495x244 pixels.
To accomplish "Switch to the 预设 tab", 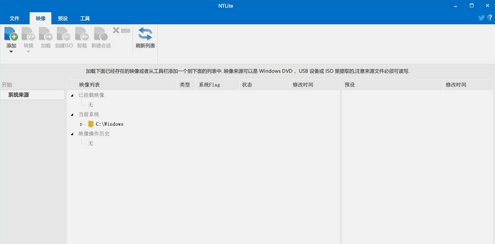I will coord(63,18).
